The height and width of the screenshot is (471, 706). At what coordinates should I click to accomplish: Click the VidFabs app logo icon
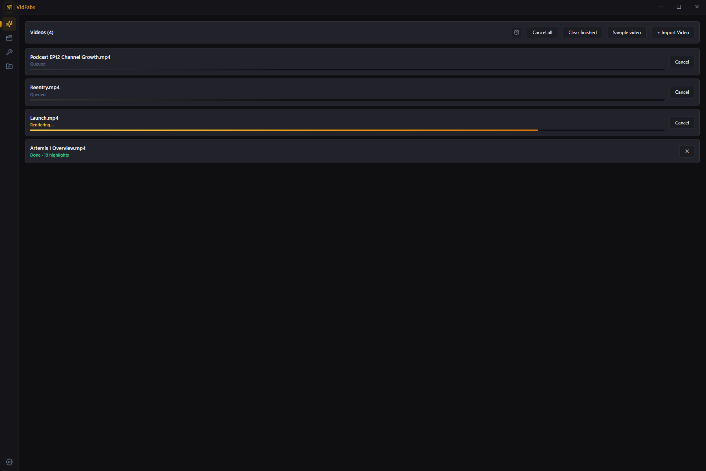(9, 7)
